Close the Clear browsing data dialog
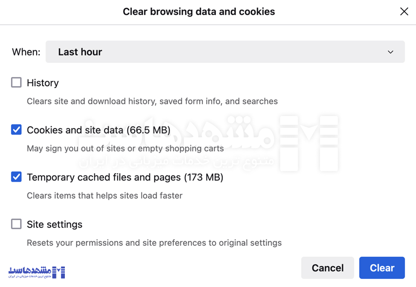The image size is (416, 287). (x=404, y=12)
